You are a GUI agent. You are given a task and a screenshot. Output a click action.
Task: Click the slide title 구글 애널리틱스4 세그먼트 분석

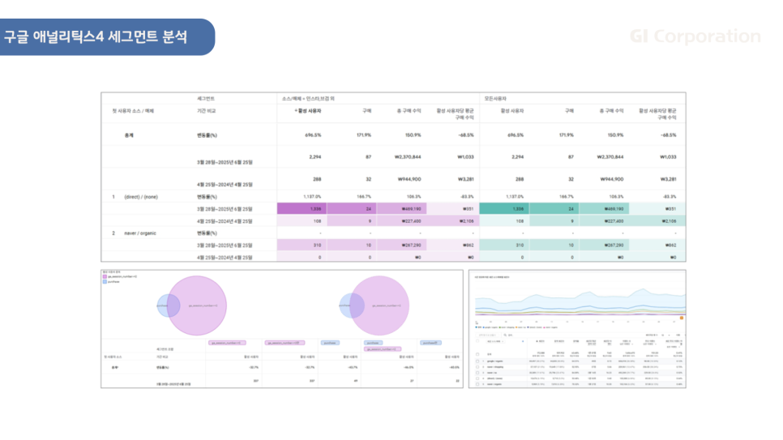pos(96,36)
